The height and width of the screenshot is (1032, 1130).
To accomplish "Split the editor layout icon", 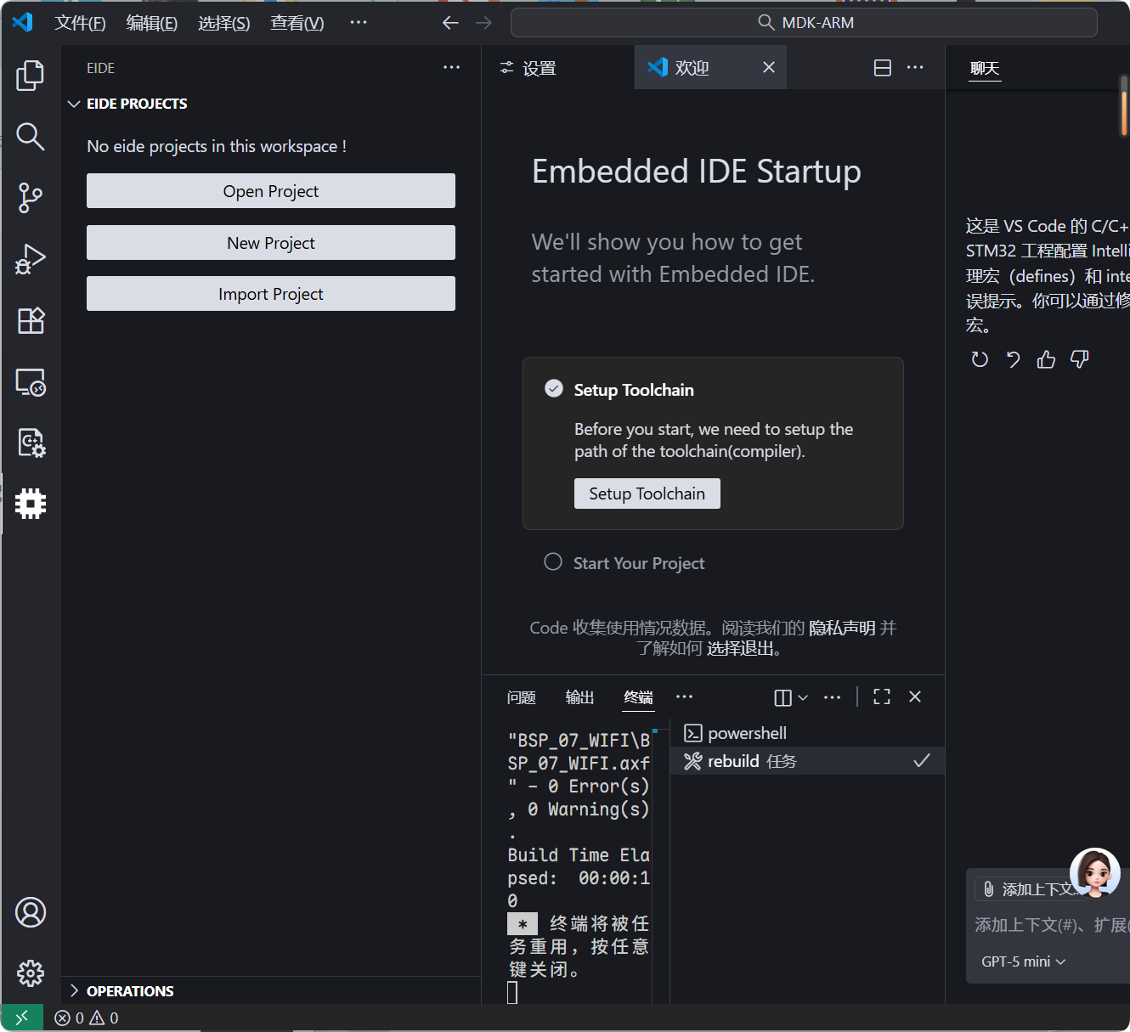I will tap(883, 68).
